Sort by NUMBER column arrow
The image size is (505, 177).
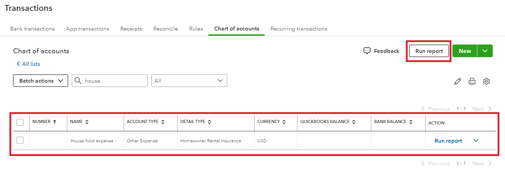54,122
